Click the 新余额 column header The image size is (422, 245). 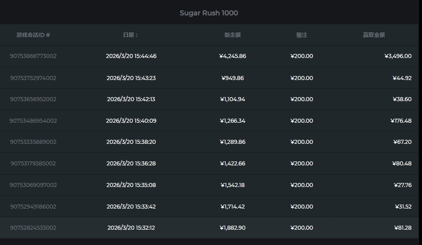point(232,35)
